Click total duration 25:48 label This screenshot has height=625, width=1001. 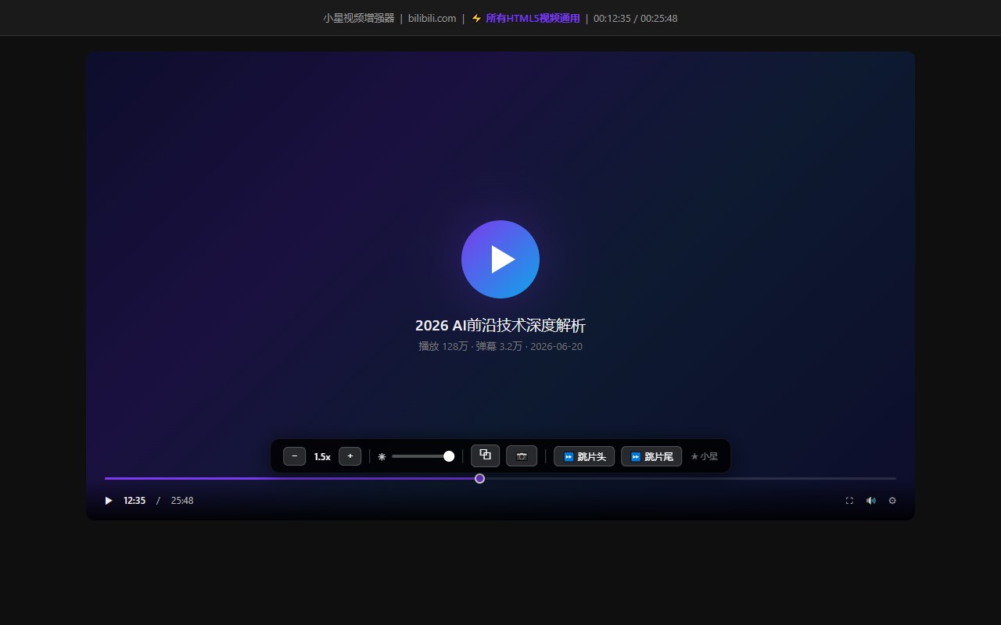tap(182, 501)
